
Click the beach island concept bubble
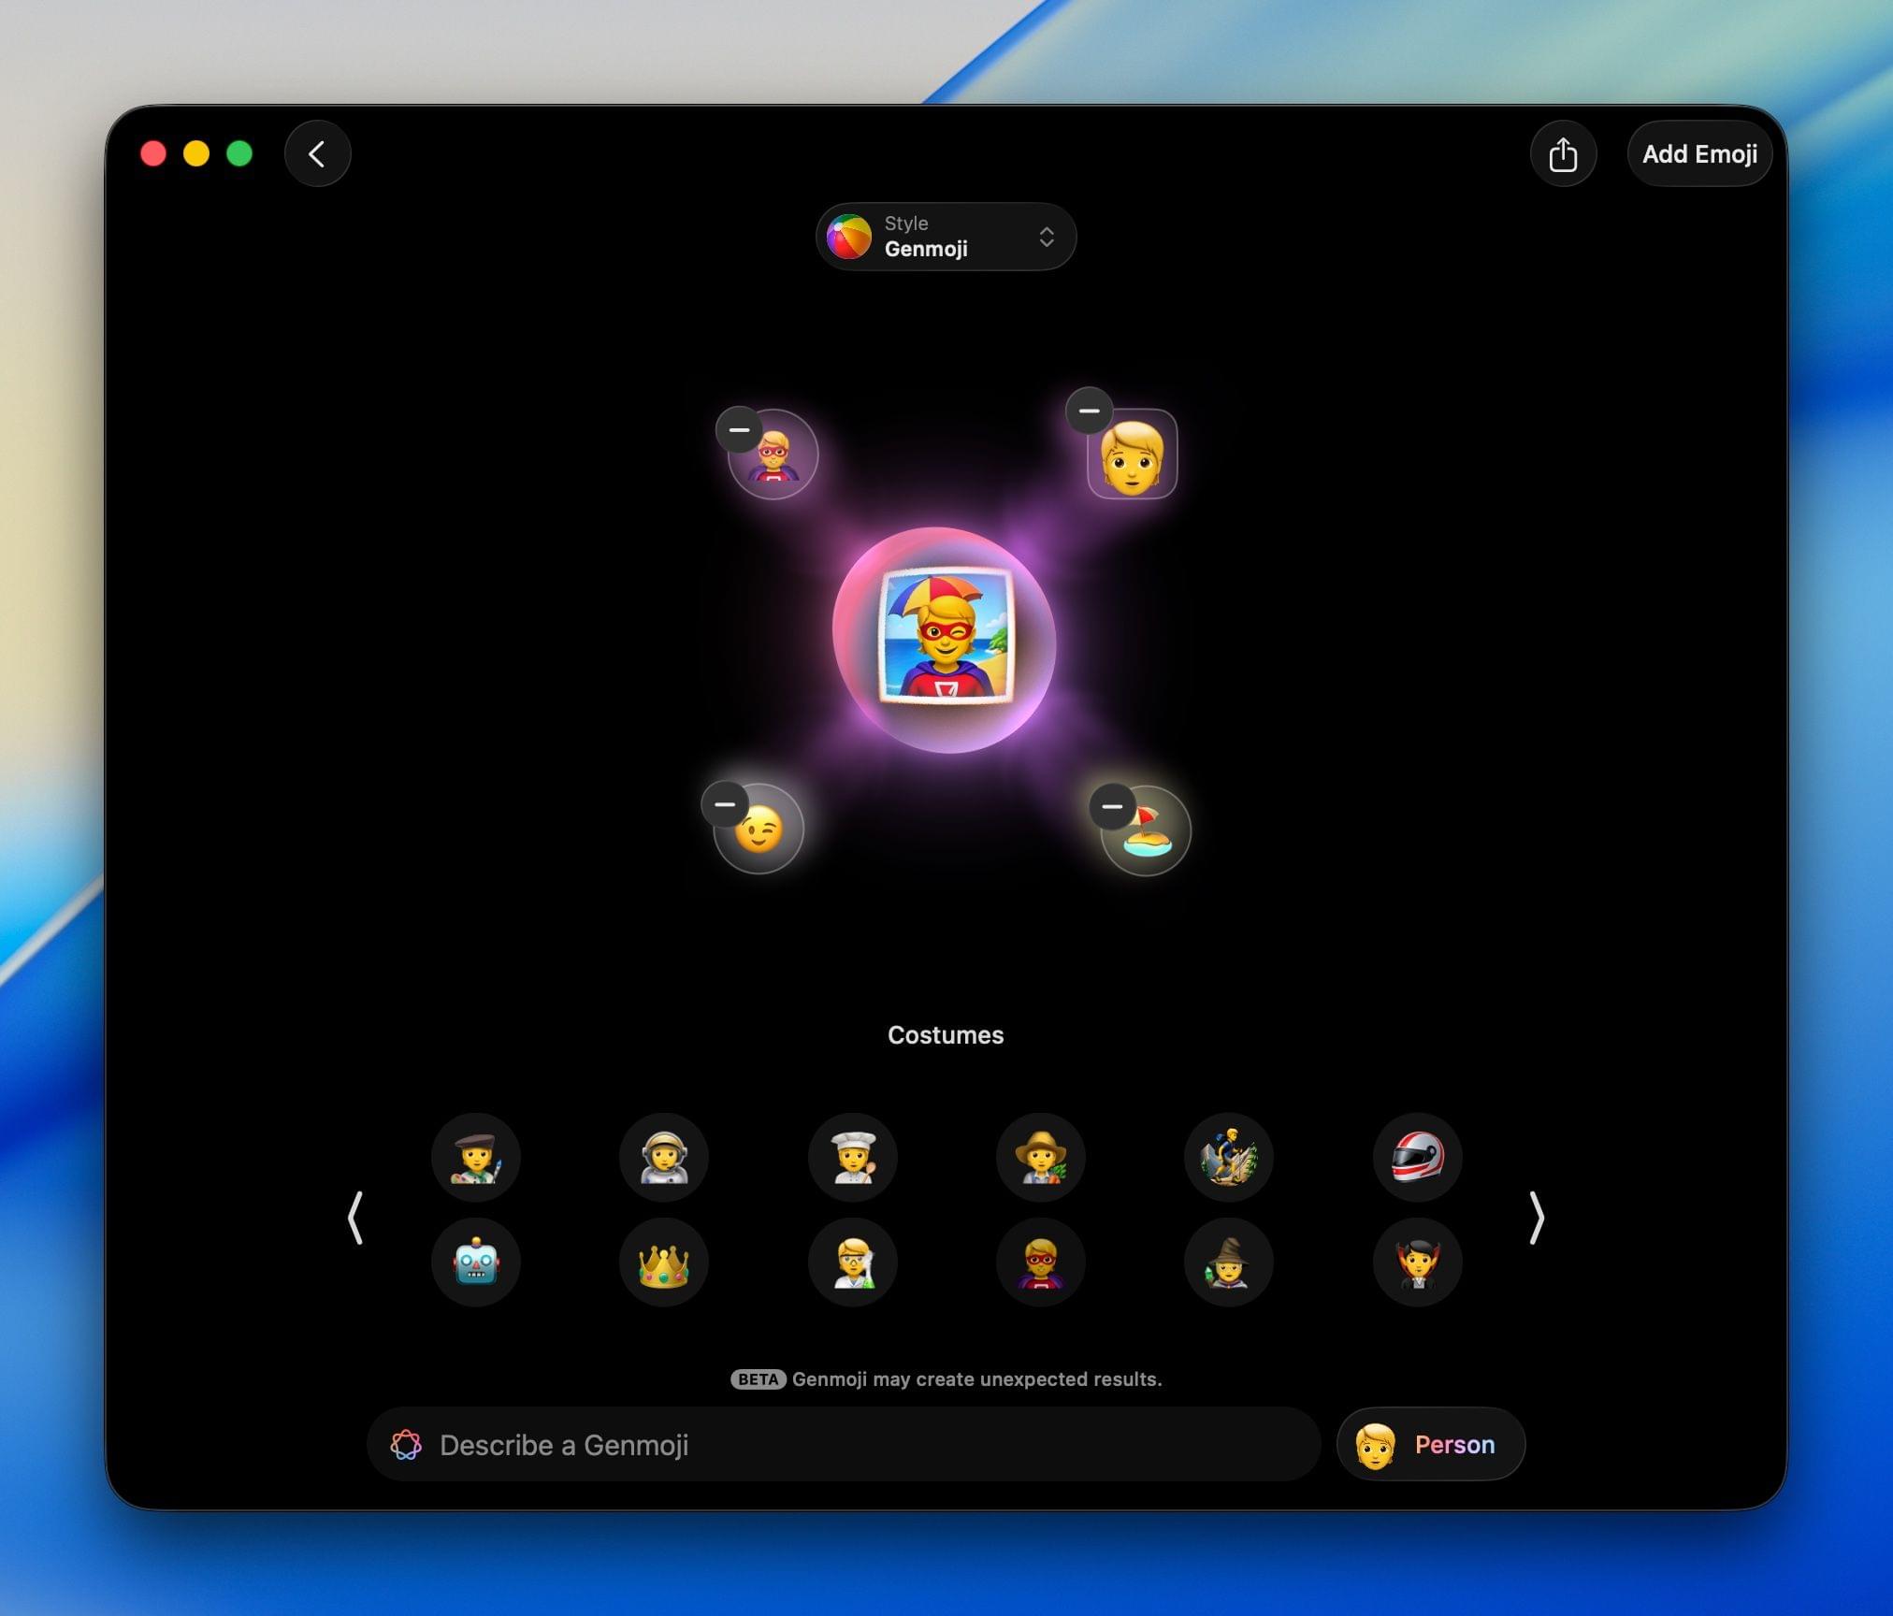pos(1148,832)
